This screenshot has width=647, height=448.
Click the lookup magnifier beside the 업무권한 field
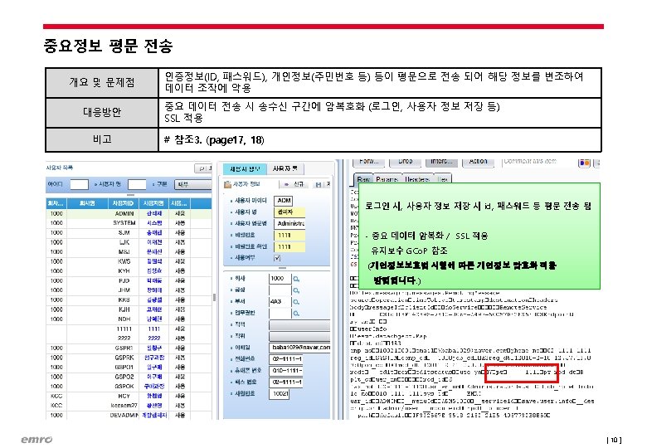296,314
